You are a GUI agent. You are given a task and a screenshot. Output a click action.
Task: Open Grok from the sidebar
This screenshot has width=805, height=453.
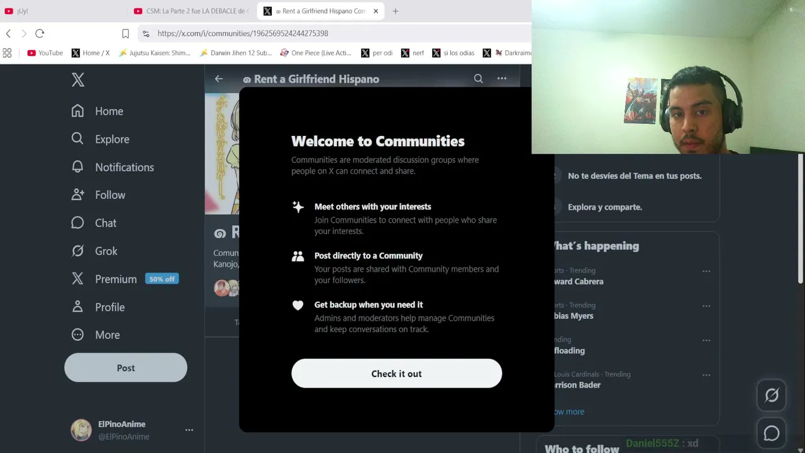click(x=94, y=251)
